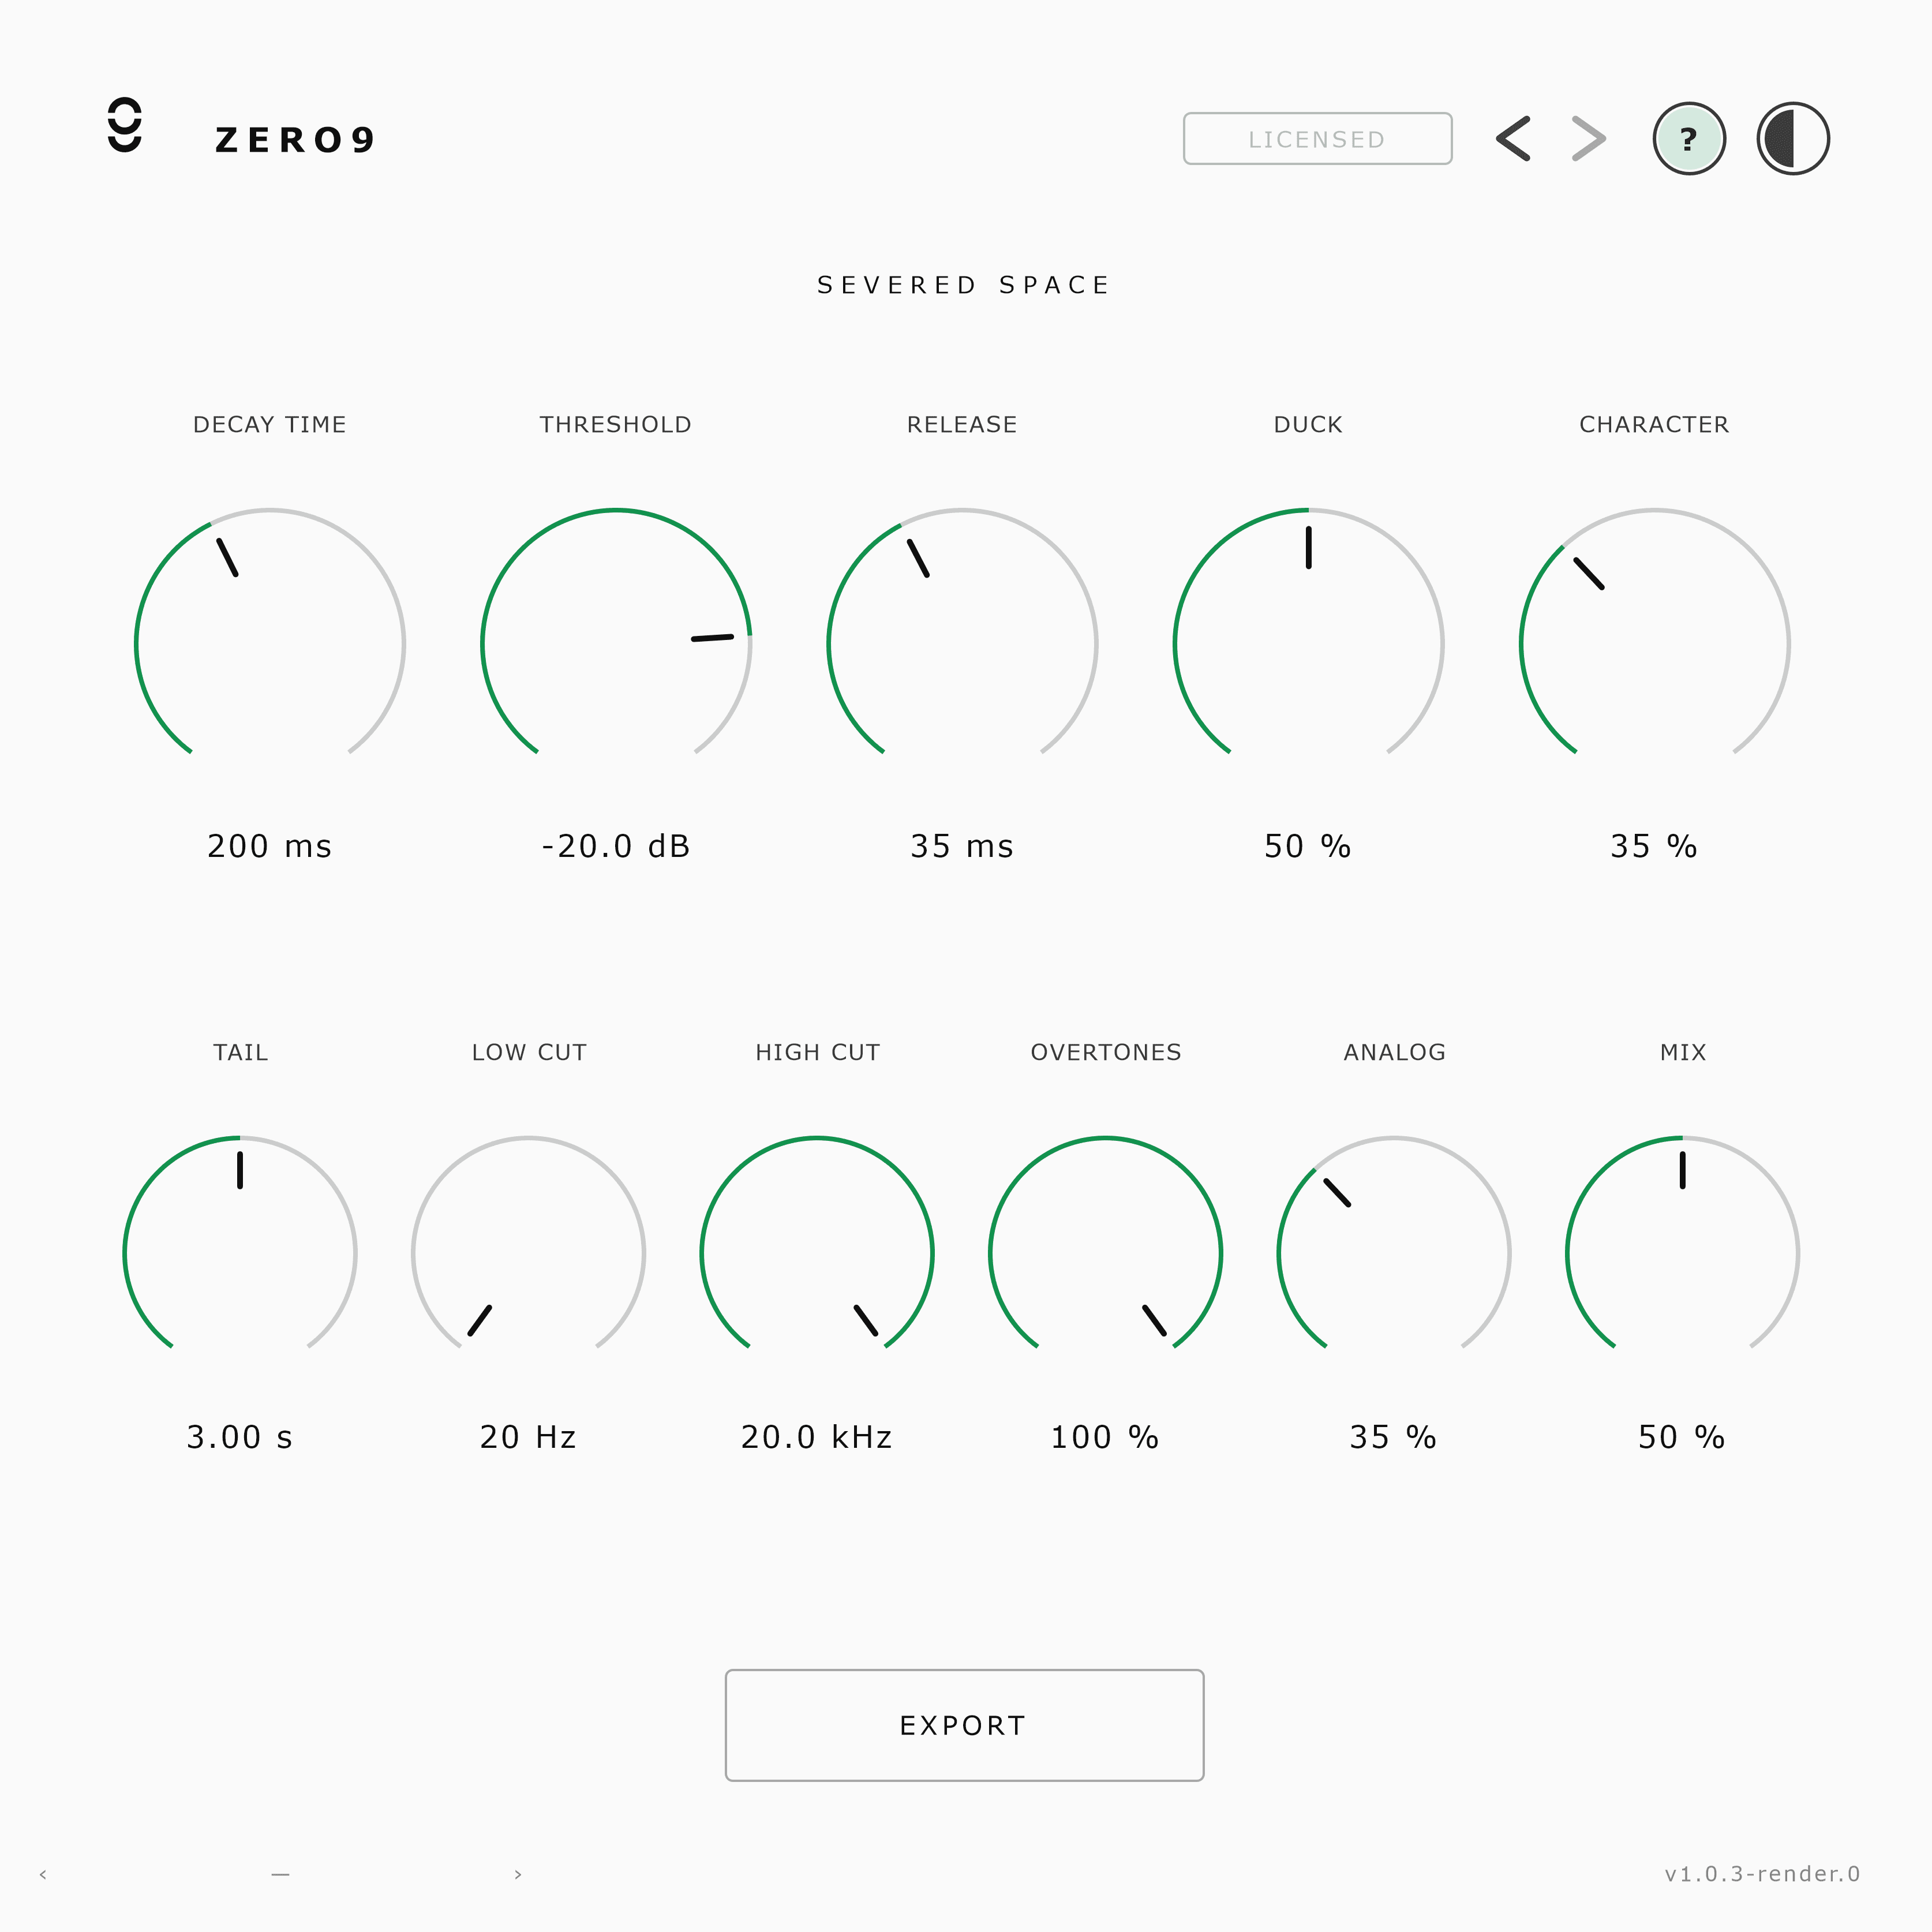Screen dimensions: 1932x1932
Task: Click the HIGH CUT label
Action: click(x=817, y=1052)
